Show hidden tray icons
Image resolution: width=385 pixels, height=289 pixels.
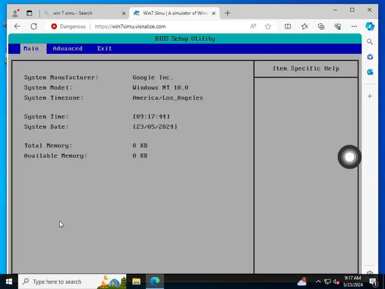318,281
